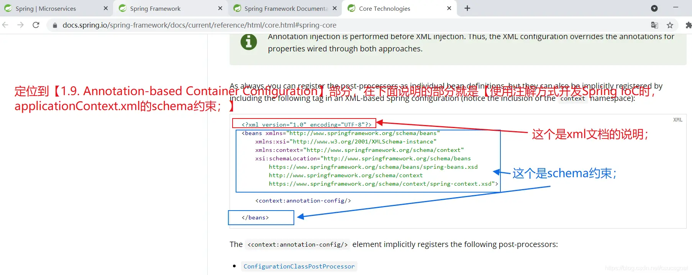This screenshot has width=692, height=275.
Task: Click inline context:annotation-config code in paragraph
Action: 298,245
